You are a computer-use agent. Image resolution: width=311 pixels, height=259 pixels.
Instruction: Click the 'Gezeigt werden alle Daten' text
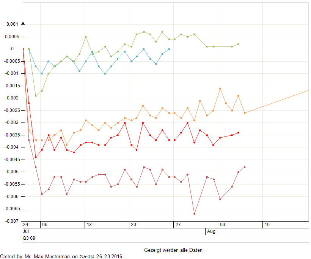[173, 250]
